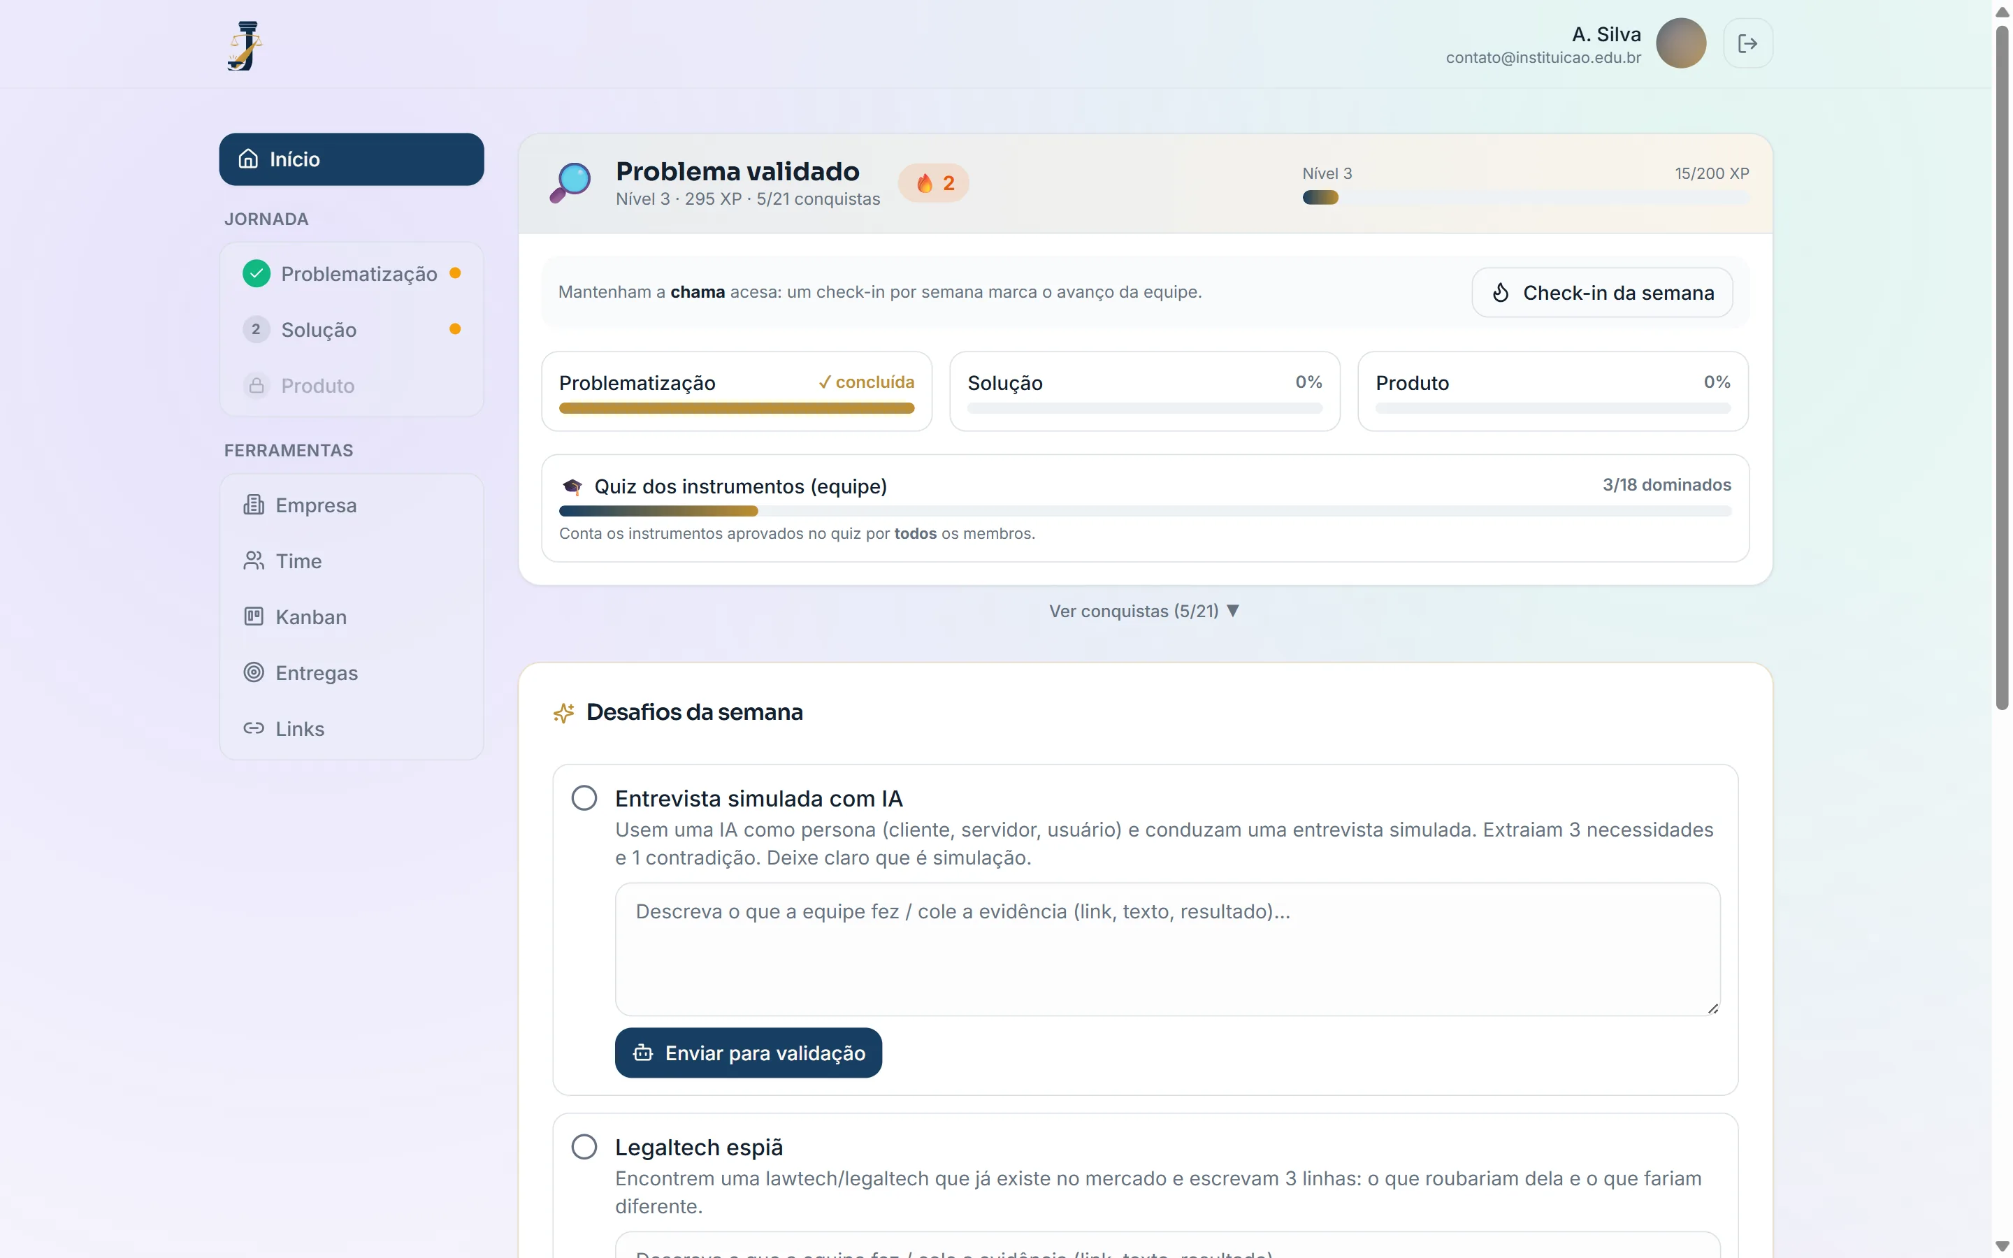This screenshot has width=2013, height=1258.
Task: Click the step number 2 badge on Solução
Action: 257,329
